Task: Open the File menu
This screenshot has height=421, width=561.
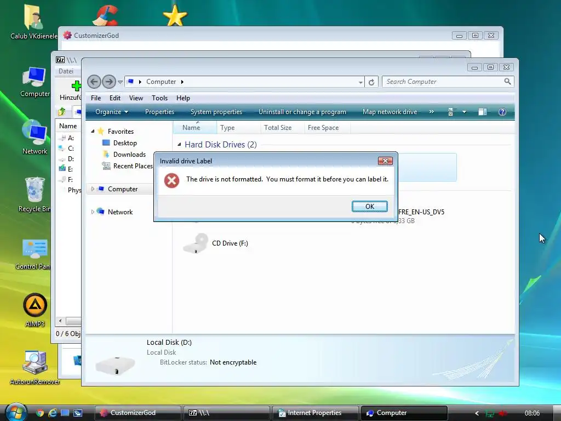Action: (x=95, y=98)
